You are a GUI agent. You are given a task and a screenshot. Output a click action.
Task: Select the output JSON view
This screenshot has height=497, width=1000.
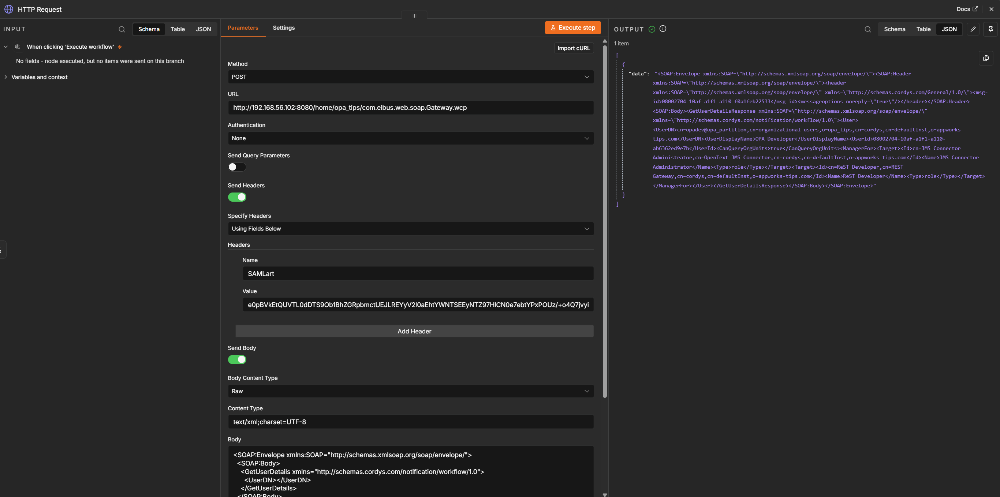click(949, 29)
